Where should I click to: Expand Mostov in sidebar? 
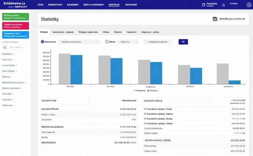7,77
